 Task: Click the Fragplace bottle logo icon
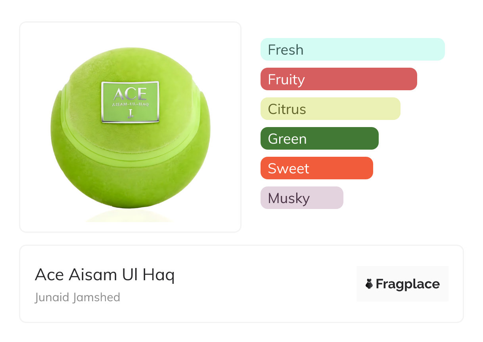pyautogui.click(x=369, y=284)
